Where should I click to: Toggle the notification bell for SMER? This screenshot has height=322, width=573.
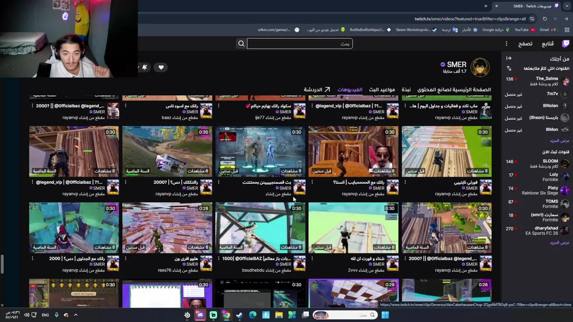(x=145, y=67)
